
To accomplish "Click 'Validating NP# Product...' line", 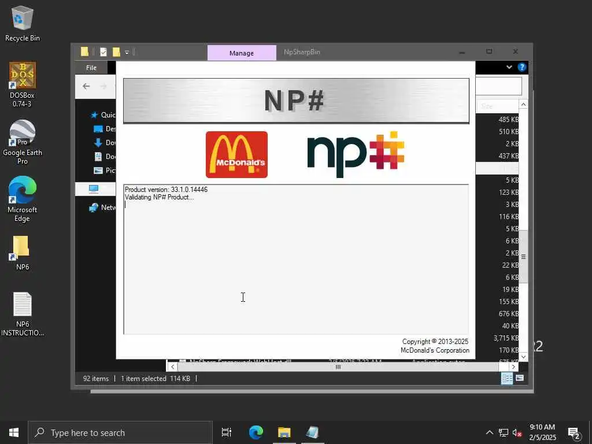I will [x=160, y=197].
